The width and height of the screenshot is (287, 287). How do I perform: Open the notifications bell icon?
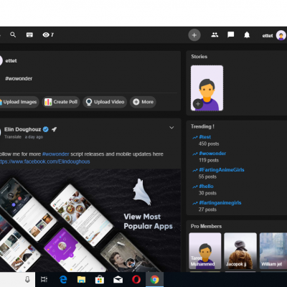[247, 35]
